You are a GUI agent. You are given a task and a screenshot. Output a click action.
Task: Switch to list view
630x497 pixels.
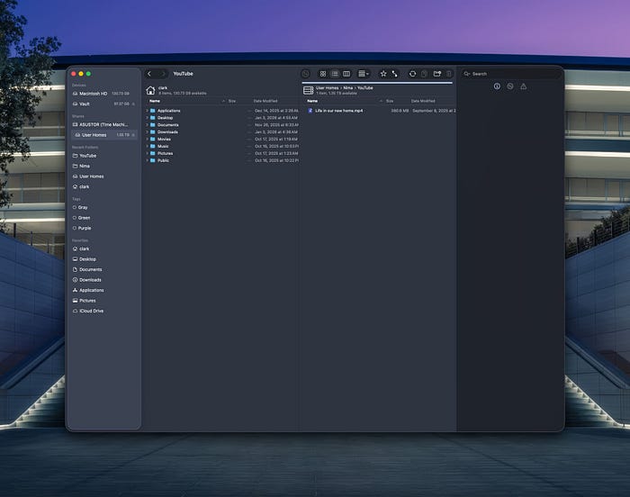click(335, 74)
